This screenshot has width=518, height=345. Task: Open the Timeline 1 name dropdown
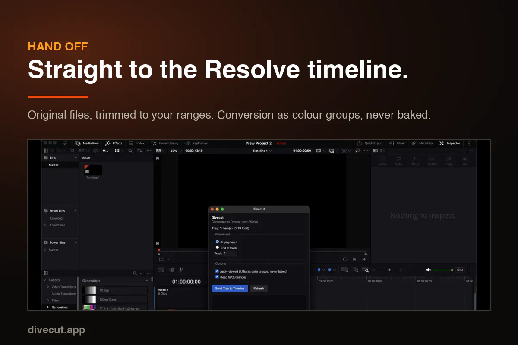(262, 151)
